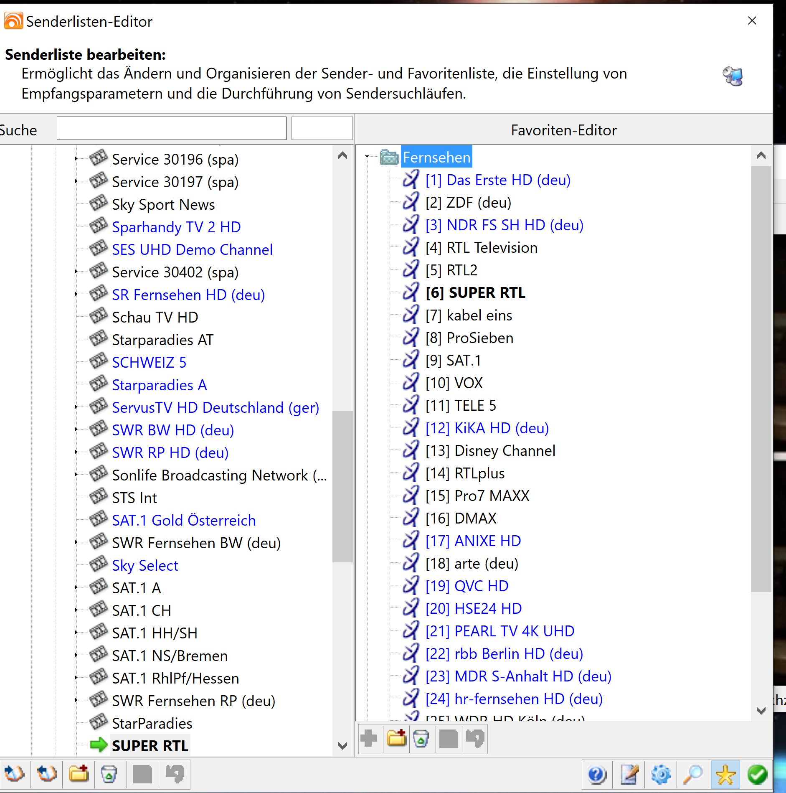
Task: Click the network computers icon at top right
Action: pyautogui.click(x=733, y=76)
